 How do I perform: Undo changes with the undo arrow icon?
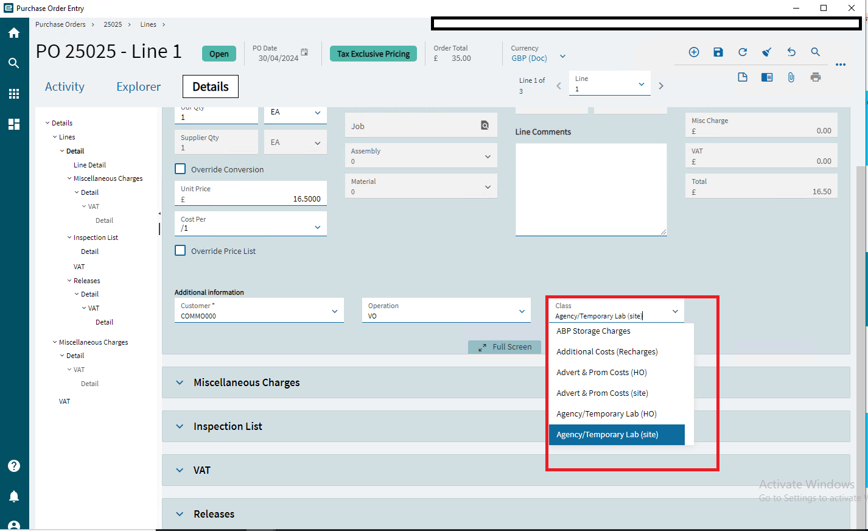(x=791, y=52)
